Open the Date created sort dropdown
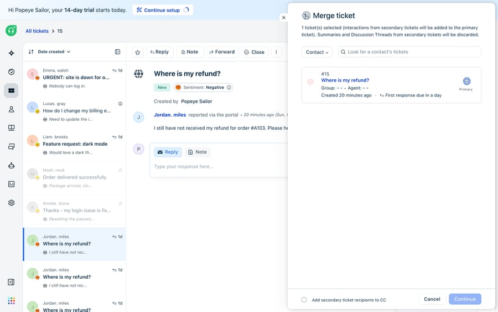This screenshot has height=312, width=498. 54,52
